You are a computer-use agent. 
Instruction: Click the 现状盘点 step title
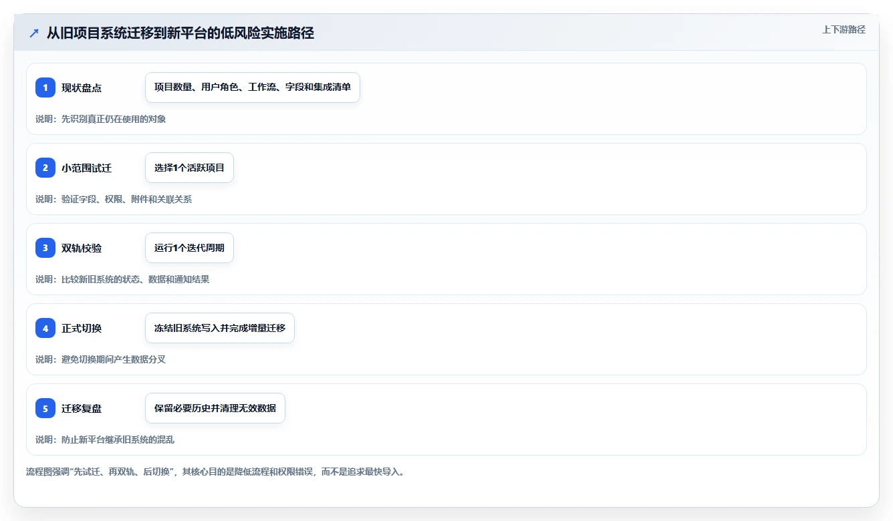click(82, 88)
